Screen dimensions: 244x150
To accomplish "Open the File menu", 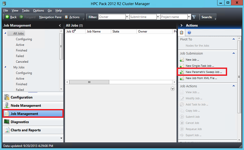I will tap(6, 11).
